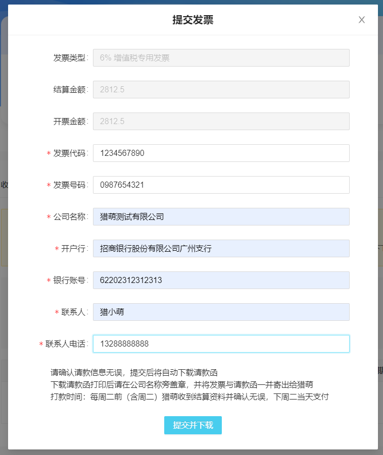The width and height of the screenshot is (383, 455).
Task: Focus the 发票号码 input field
Action: coord(221,185)
